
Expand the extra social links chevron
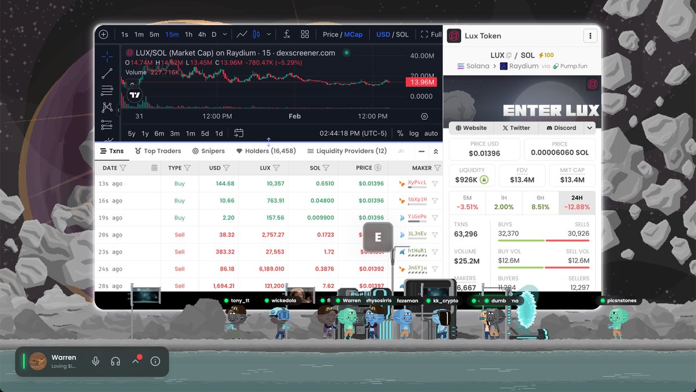pos(590,128)
